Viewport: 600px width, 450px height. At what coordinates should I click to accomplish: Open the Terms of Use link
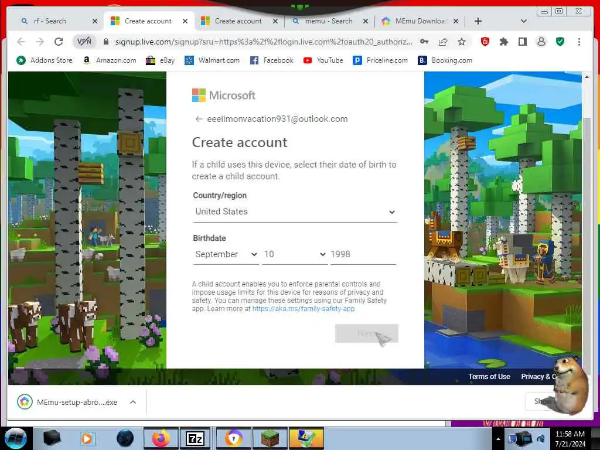click(x=489, y=377)
